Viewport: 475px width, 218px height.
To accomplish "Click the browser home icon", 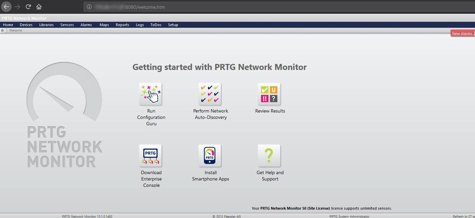I will point(39,7).
